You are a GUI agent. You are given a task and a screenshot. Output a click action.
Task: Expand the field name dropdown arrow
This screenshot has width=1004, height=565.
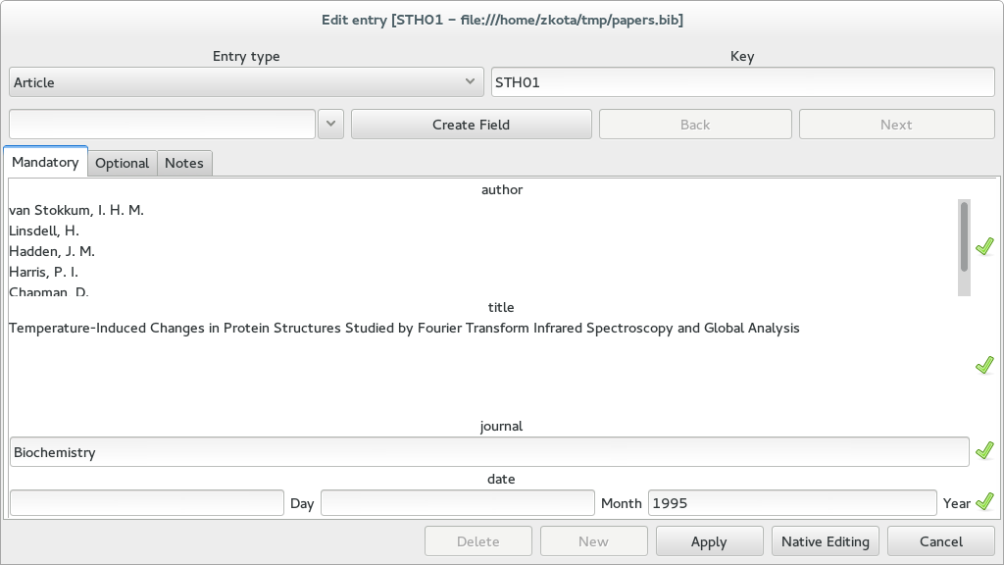(x=331, y=124)
